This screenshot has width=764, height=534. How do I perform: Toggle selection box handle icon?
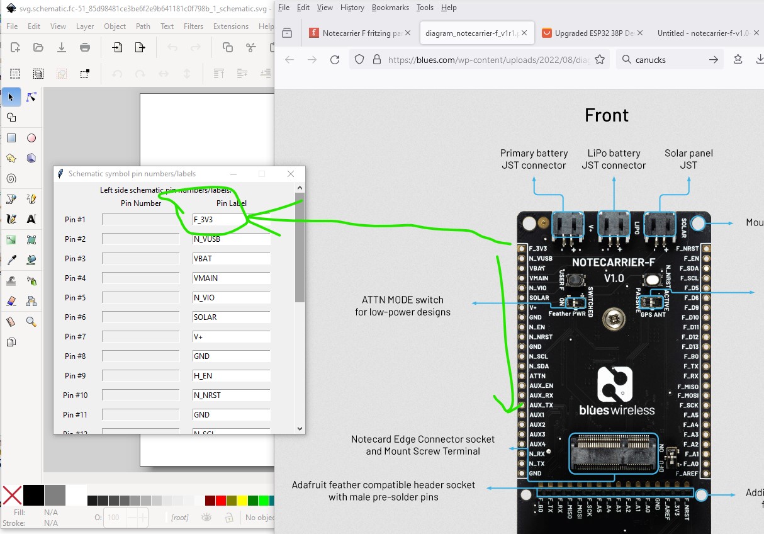click(84, 74)
